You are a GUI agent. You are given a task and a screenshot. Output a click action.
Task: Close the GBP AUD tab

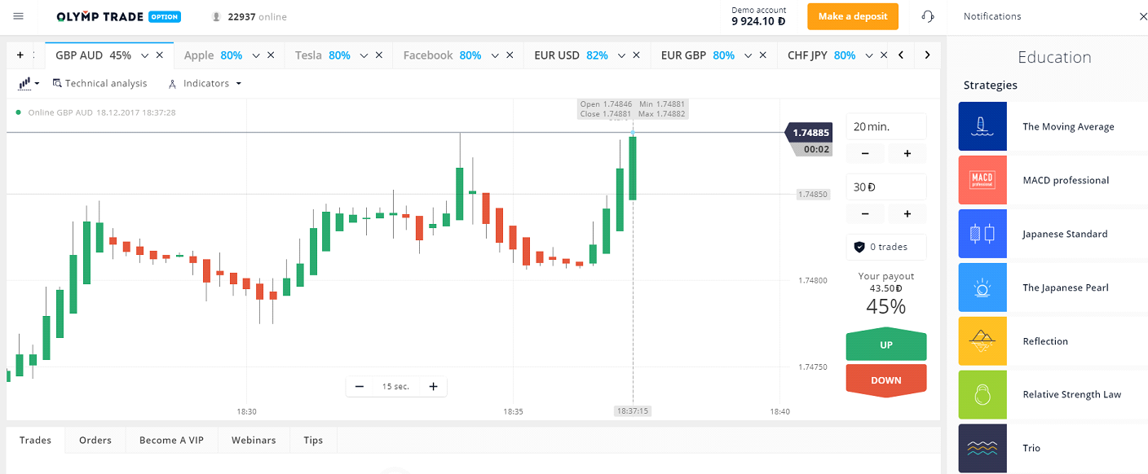click(x=160, y=55)
